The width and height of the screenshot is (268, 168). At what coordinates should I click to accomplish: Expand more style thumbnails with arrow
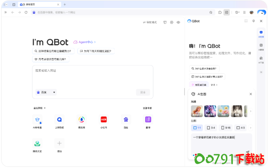251,111
